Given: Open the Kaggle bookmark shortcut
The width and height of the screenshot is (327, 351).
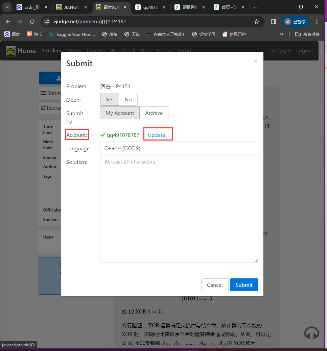Looking at the screenshot, I should (x=72, y=34).
